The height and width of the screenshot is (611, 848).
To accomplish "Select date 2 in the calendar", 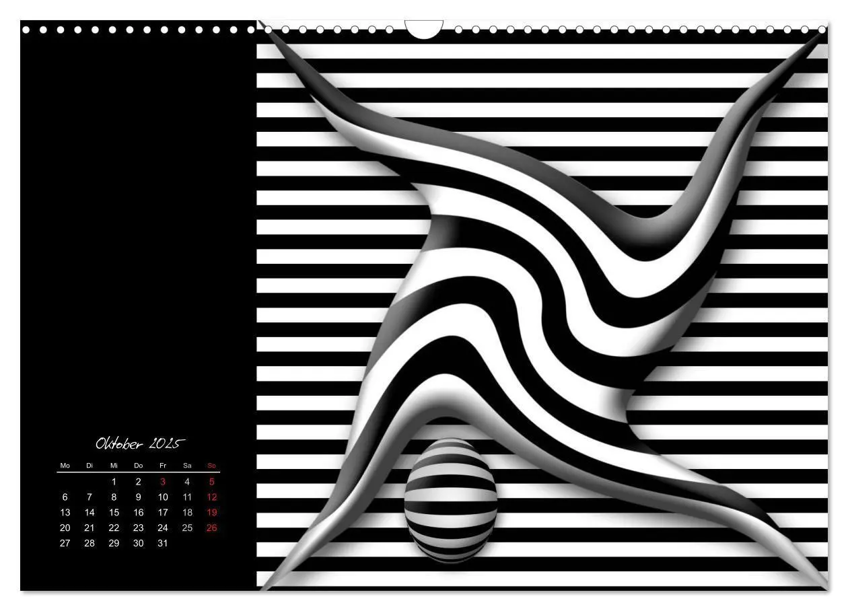I will pyautogui.click(x=139, y=482).
